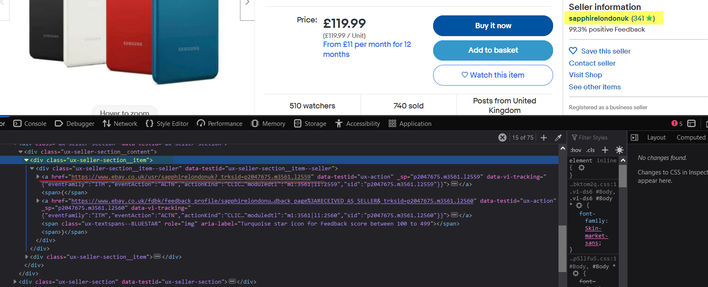Image resolution: width=708 pixels, height=287 pixels.
Task: Open the Storage tab
Action: pos(310,124)
